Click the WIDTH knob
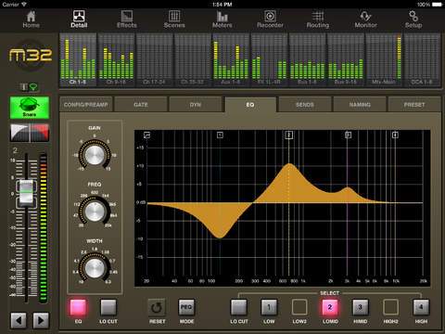The height and width of the screenshot is (334, 445). [x=95, y=268]
